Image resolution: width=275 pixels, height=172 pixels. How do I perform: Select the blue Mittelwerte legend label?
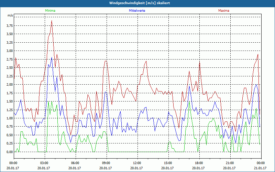(x=137, y=11)
